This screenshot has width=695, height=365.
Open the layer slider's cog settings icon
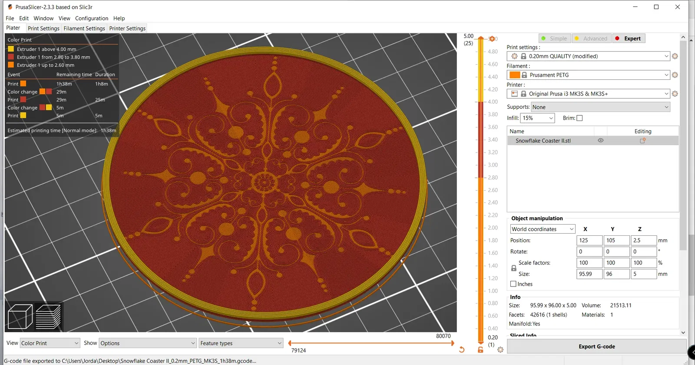500,349
